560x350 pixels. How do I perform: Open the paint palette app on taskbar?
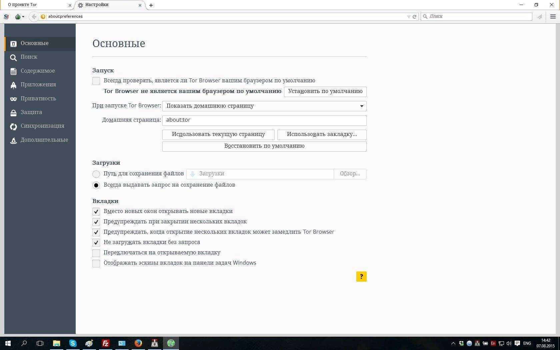point(89,343)
